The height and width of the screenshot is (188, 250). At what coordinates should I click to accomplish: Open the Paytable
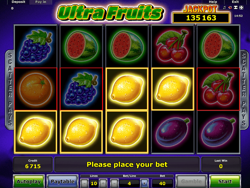[x=62, y=182]
